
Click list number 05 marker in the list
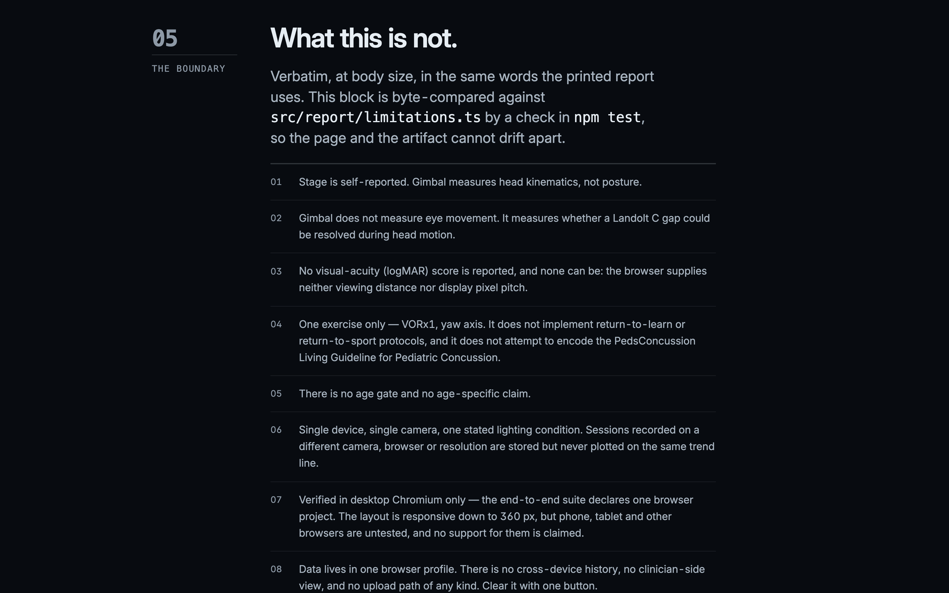276,394
